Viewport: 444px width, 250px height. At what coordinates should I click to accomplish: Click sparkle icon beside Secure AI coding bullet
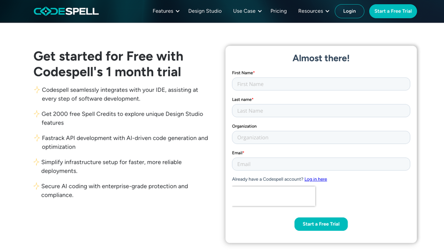point(36,186)
